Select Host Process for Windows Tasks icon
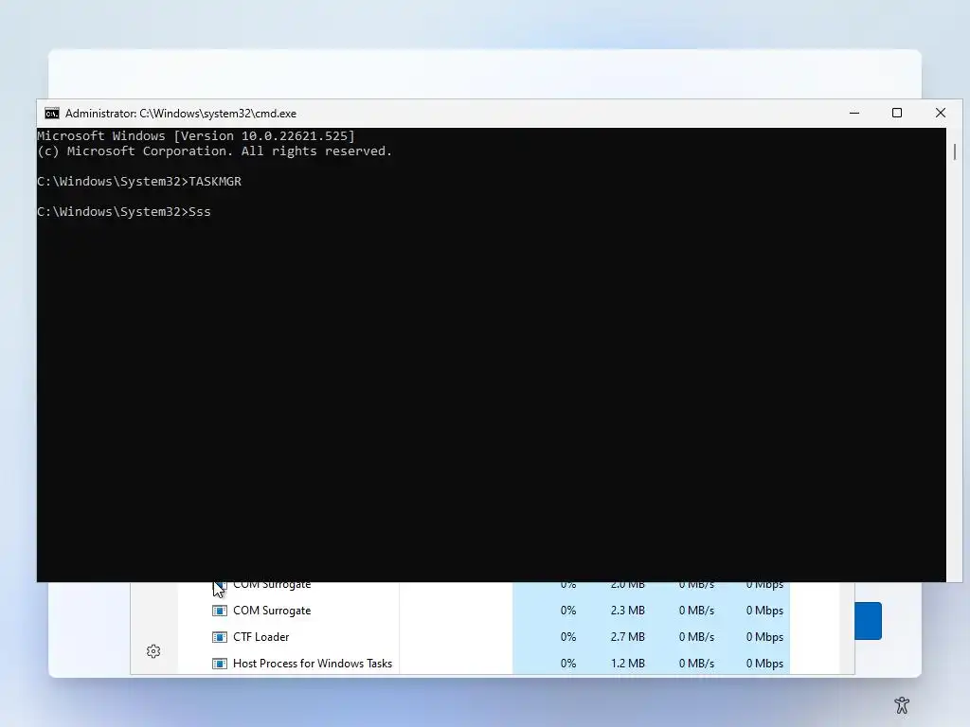Viewport: 970px width, 727px height. pyautogui.click(x=220, y=664)
